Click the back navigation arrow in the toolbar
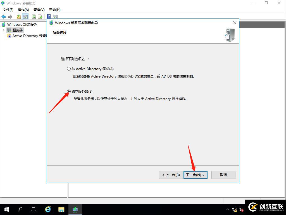 [4, 16]
